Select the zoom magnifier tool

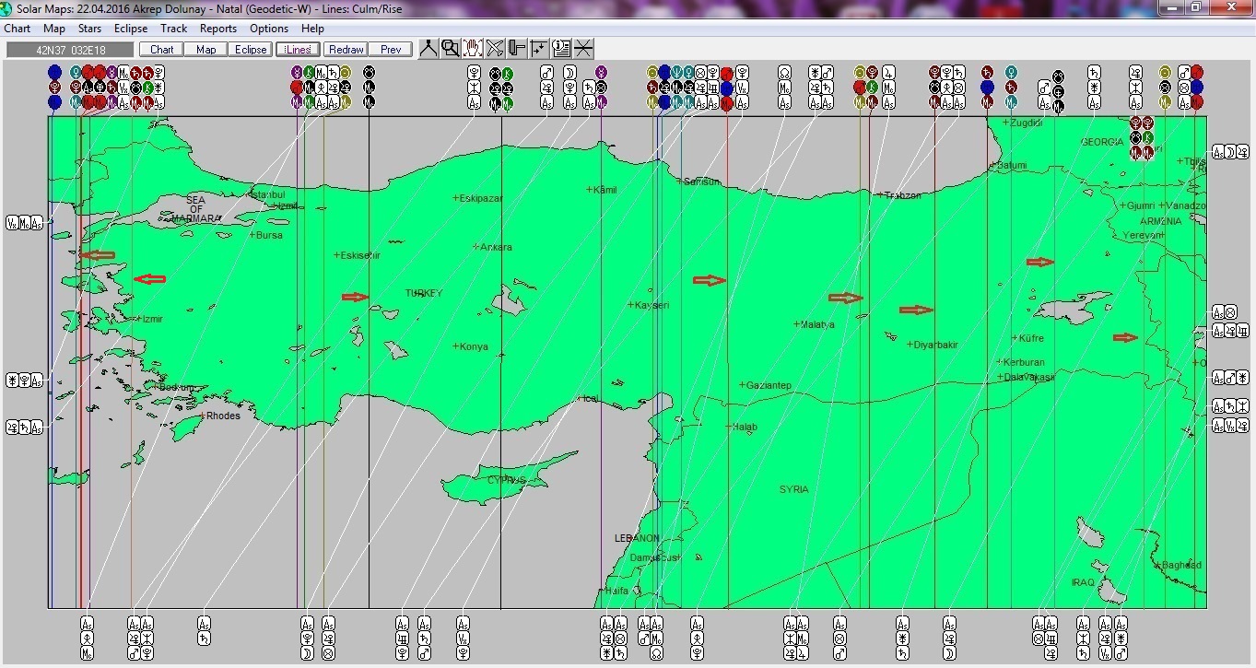click(449, 48)
